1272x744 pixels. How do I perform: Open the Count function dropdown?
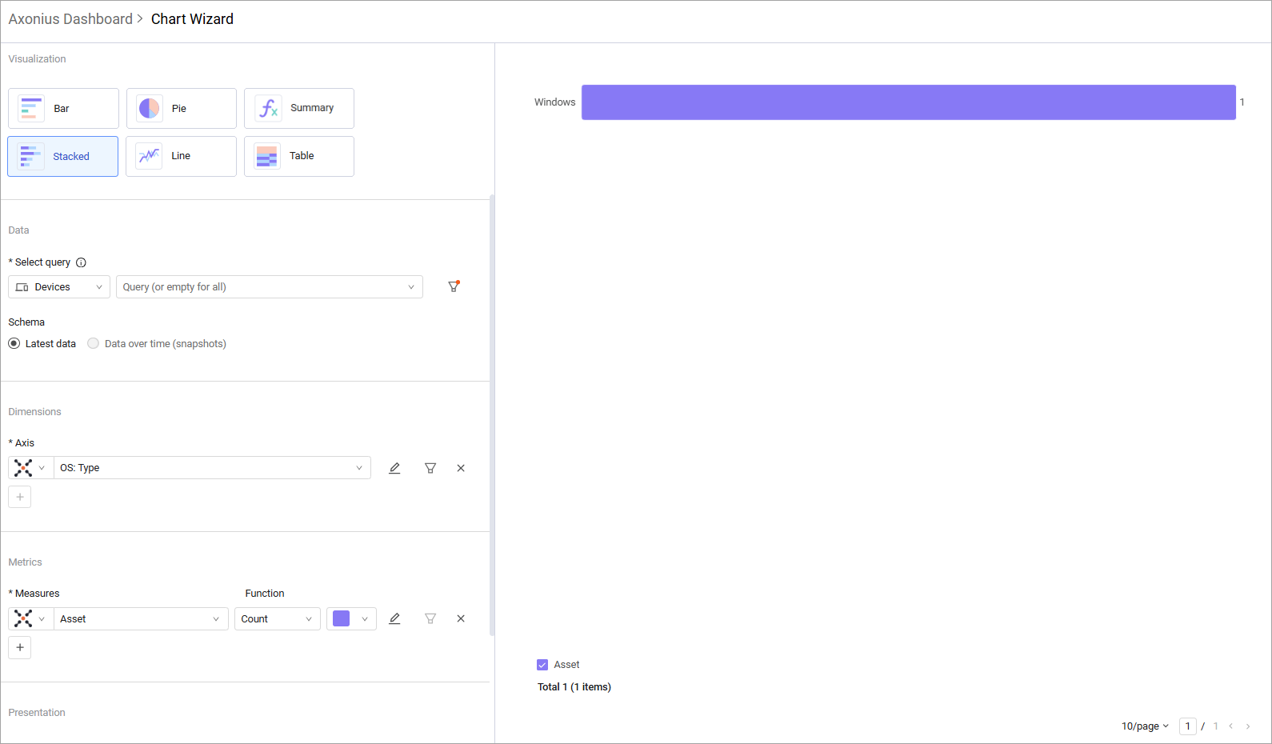pyautogui.click(x=278, y=618)
